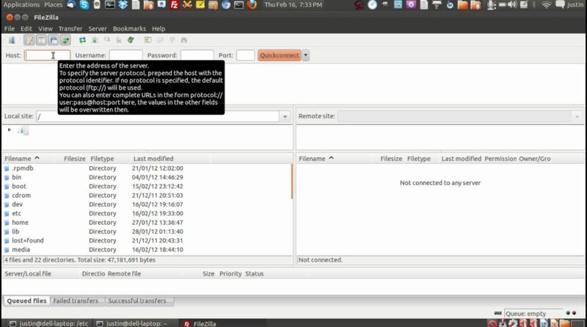Open the Bookmarks menu
This screenshot has width=587, height=327.
click(129, 29)
